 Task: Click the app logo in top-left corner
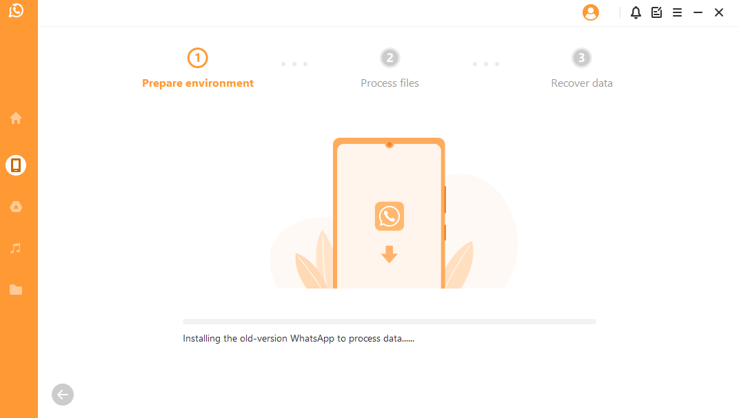pyautogui.click(x=16, y=10)
